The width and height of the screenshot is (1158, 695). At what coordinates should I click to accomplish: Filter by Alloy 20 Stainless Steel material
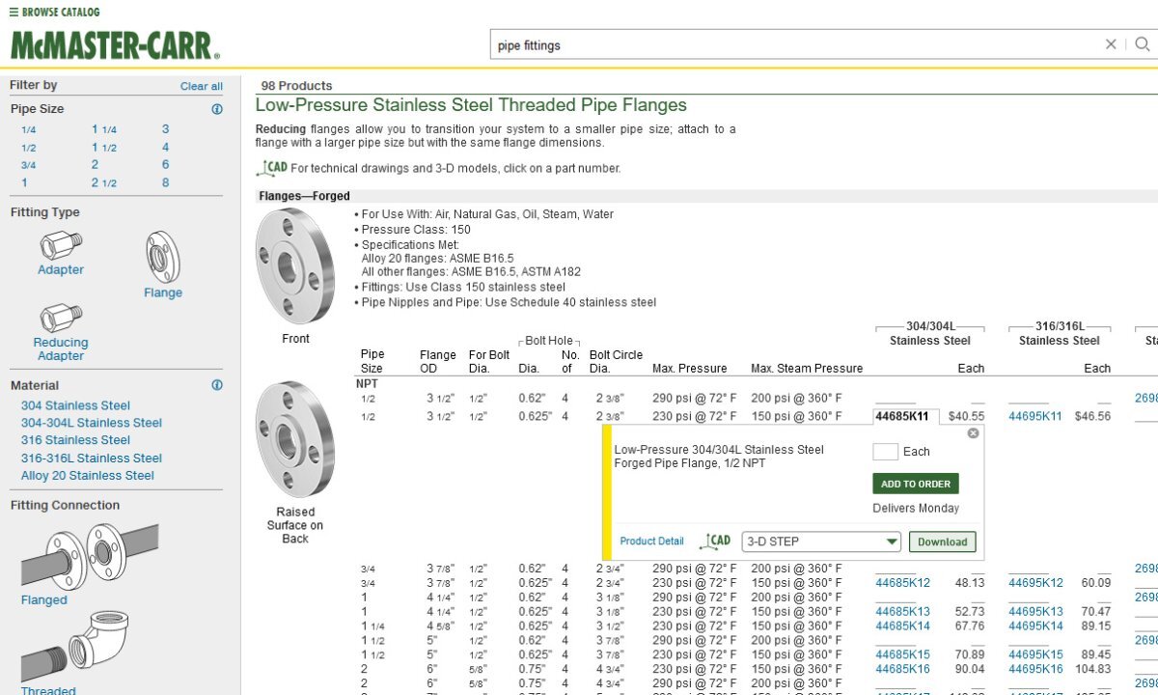click(88, 476)
